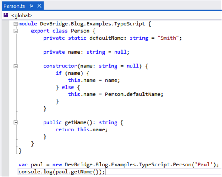This screenshot has height=177, width=222.
Task: Collapse the constructor block
Action: [15, 66]
